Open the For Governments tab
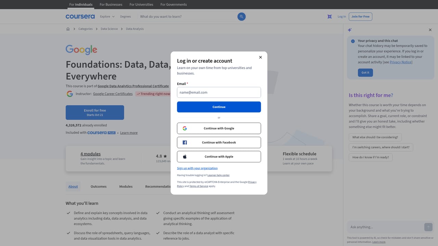 tap(173, 4)
